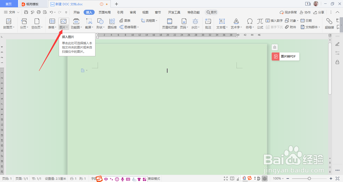343x182 pixels.
Task: Click the pen edit icon in right sidebar
Action: point(337,44)
